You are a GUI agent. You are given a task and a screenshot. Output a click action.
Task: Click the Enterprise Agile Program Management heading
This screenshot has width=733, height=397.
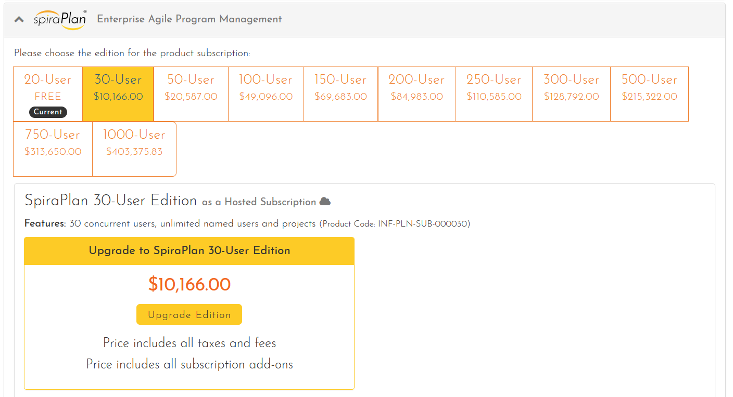(x=189, y=19)
